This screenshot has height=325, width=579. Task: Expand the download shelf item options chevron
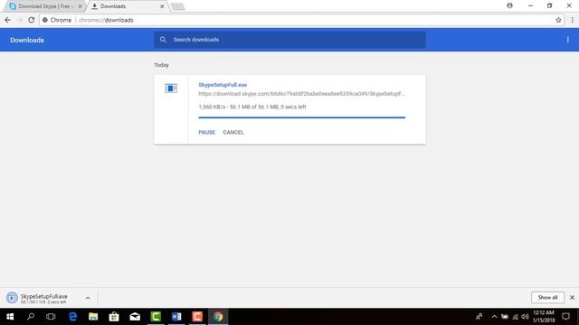pos(88,298)
